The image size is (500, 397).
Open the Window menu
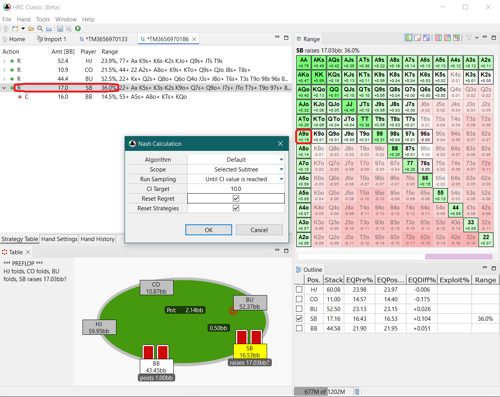point(66,19)
